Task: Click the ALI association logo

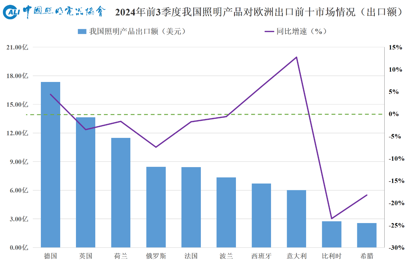Action: click(x=54, y=12)
